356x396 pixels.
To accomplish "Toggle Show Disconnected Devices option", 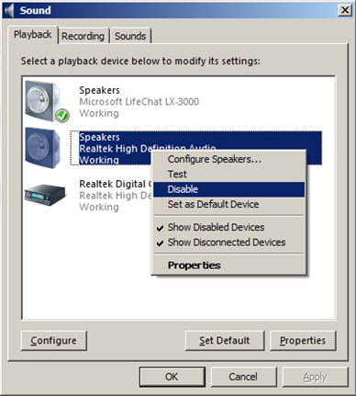I will [228, 243].
